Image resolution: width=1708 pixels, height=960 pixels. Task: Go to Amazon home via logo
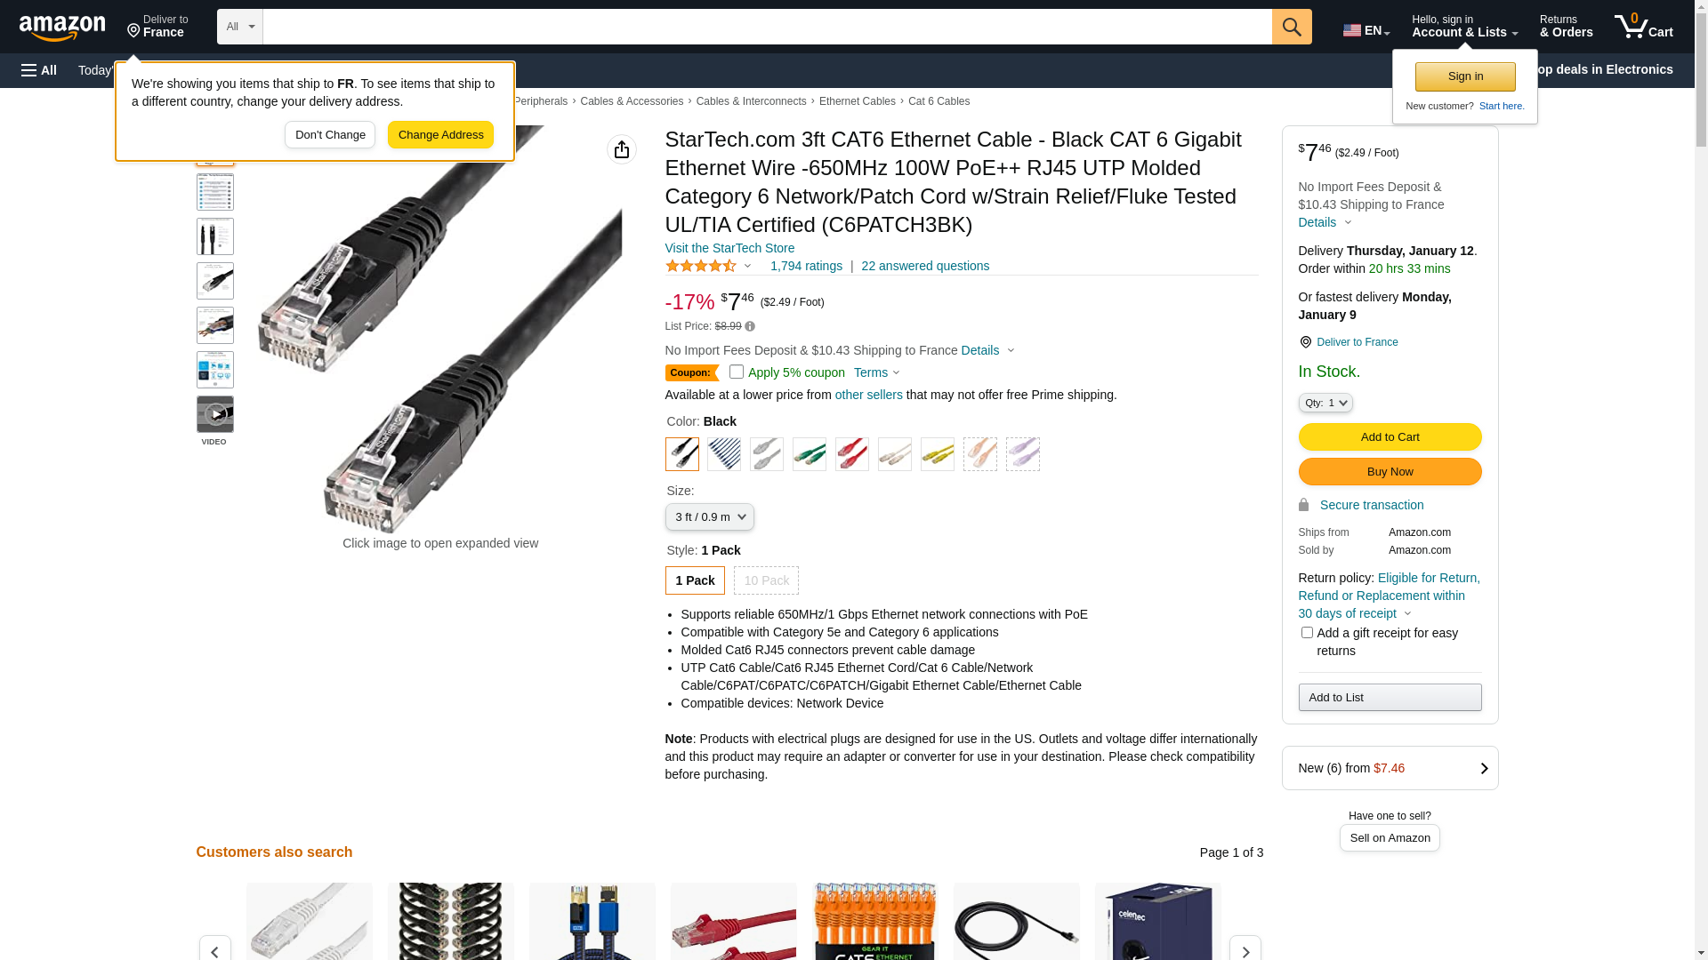[62, 28]
